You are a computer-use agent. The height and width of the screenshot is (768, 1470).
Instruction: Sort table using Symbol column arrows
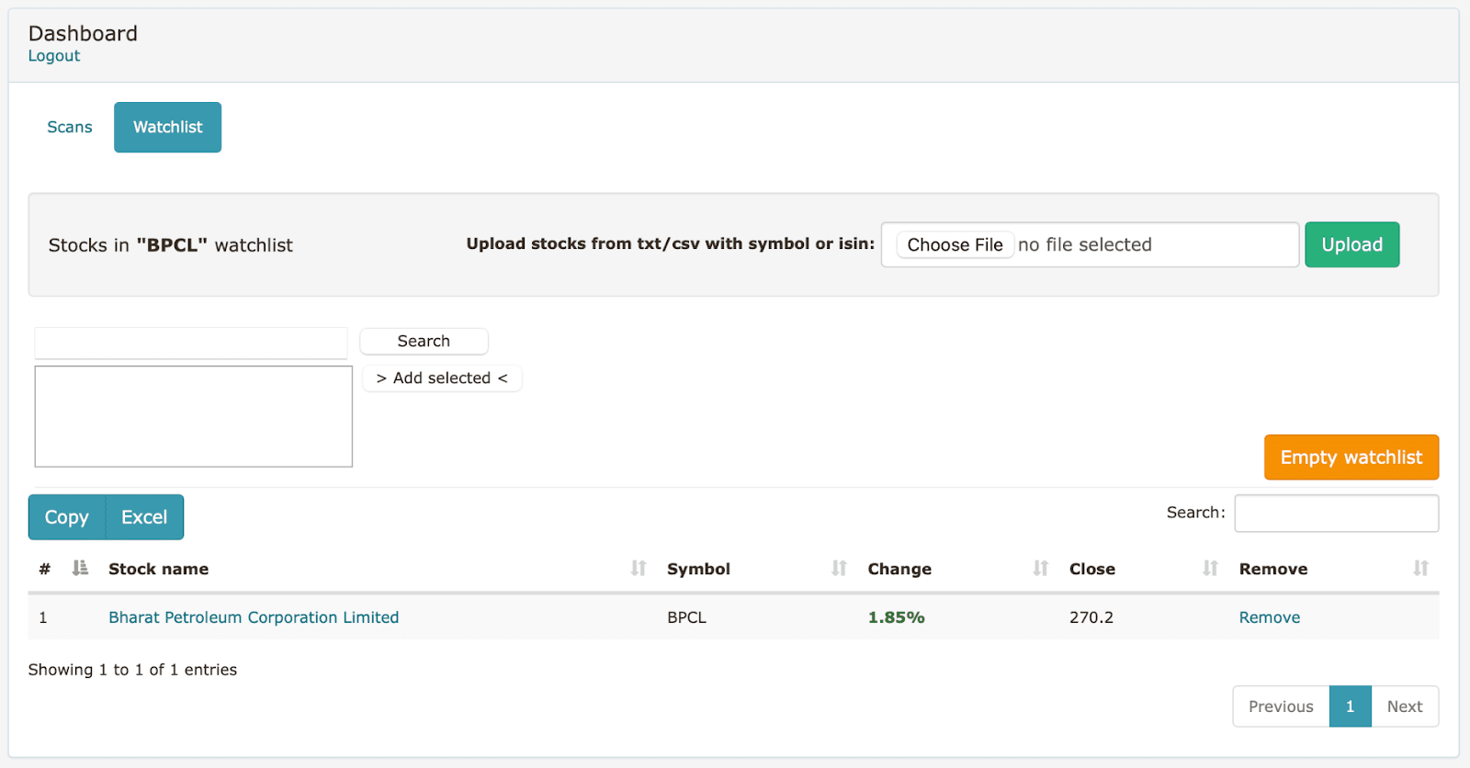click(839, 569)
